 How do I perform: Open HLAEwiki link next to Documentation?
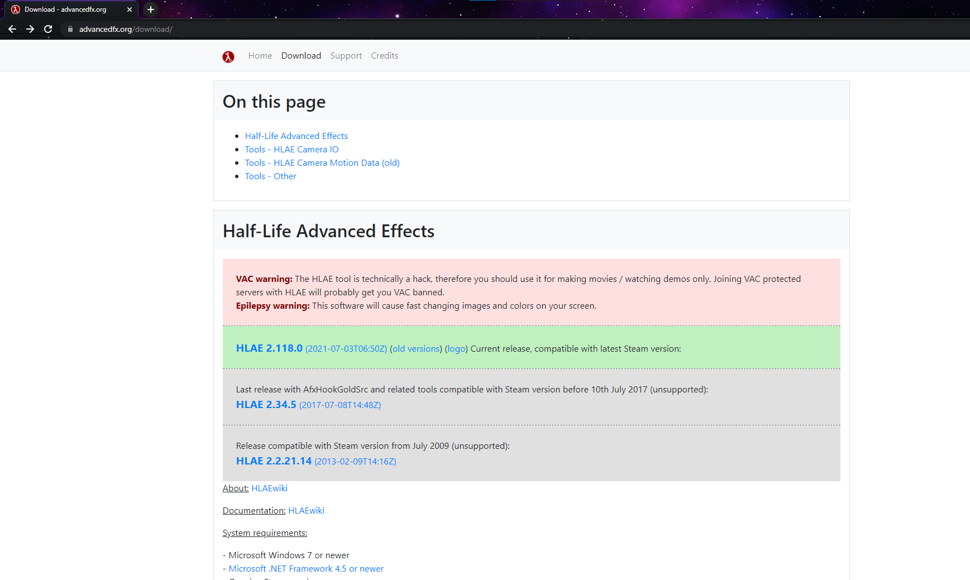(306, 511)
